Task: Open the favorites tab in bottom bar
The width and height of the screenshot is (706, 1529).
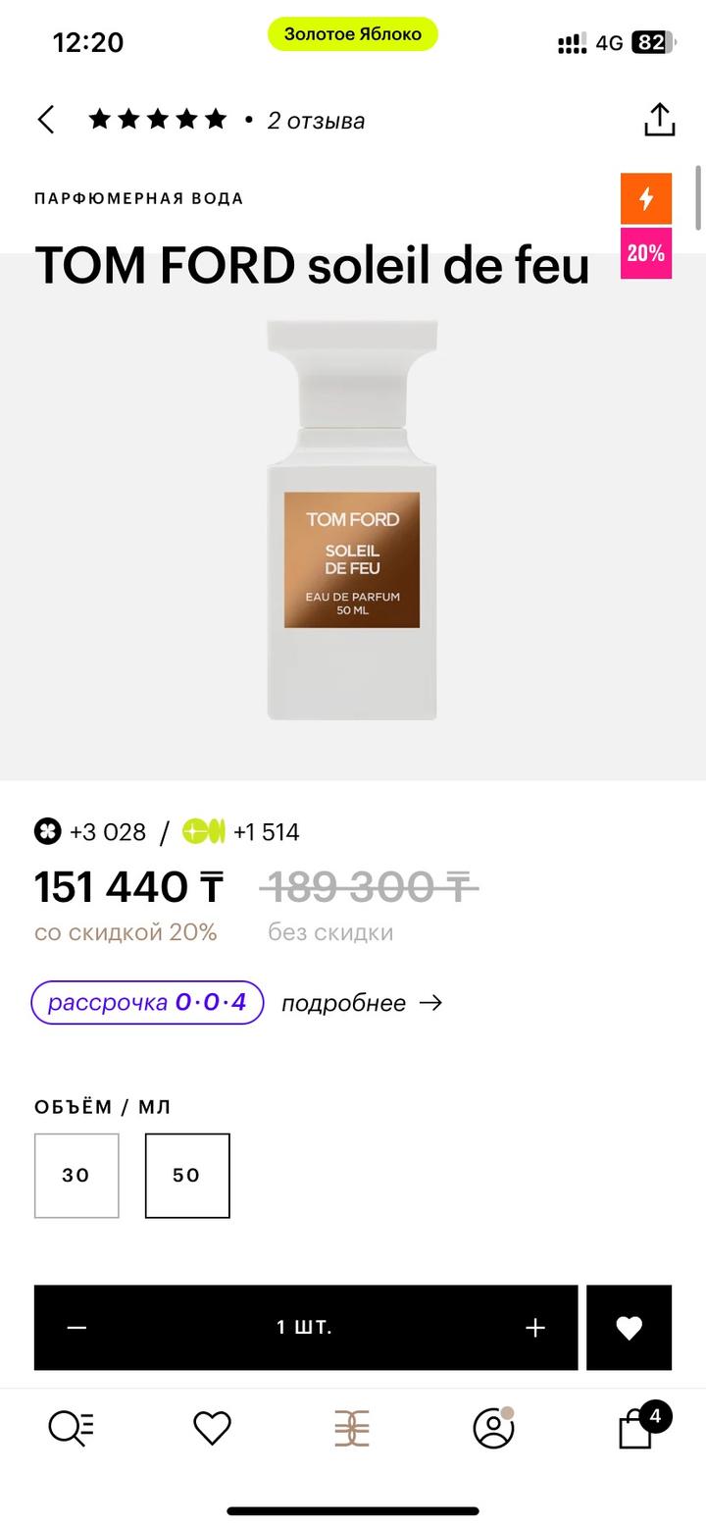Action: pyautogui.click(x=212, y=1428)
